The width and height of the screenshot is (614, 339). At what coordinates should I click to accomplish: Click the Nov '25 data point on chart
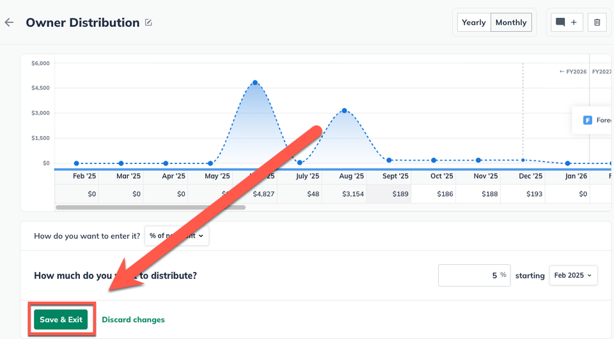(478, 160)
